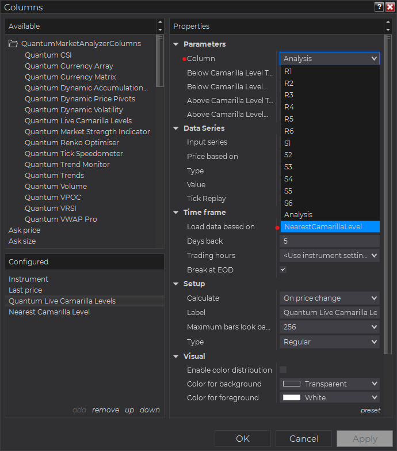
Task: Choose S5 from the column list
Action: click(330, 191)
